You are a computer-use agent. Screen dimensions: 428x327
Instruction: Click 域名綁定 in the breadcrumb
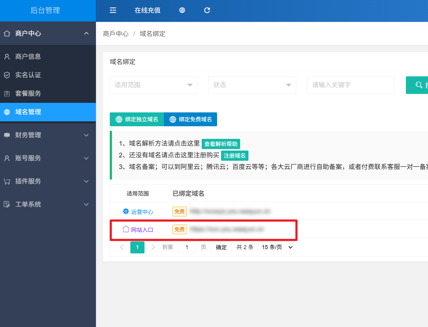click(x=153, y=34)
